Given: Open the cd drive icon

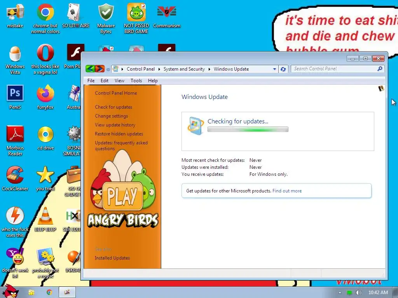Looking at the screenshot, I should coord(45,138).
